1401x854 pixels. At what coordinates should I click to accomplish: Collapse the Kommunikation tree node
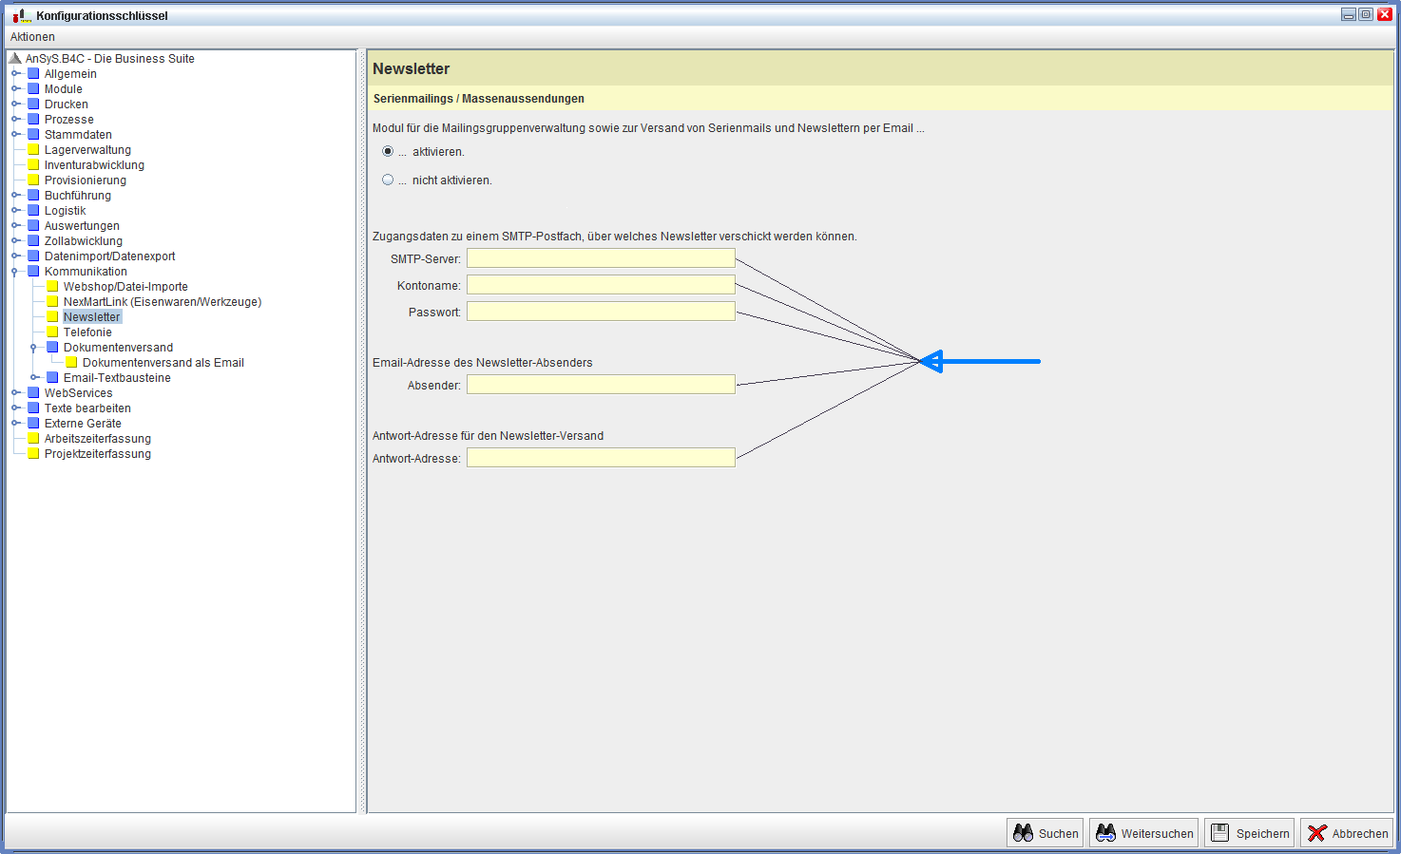[x=15, y=272]
